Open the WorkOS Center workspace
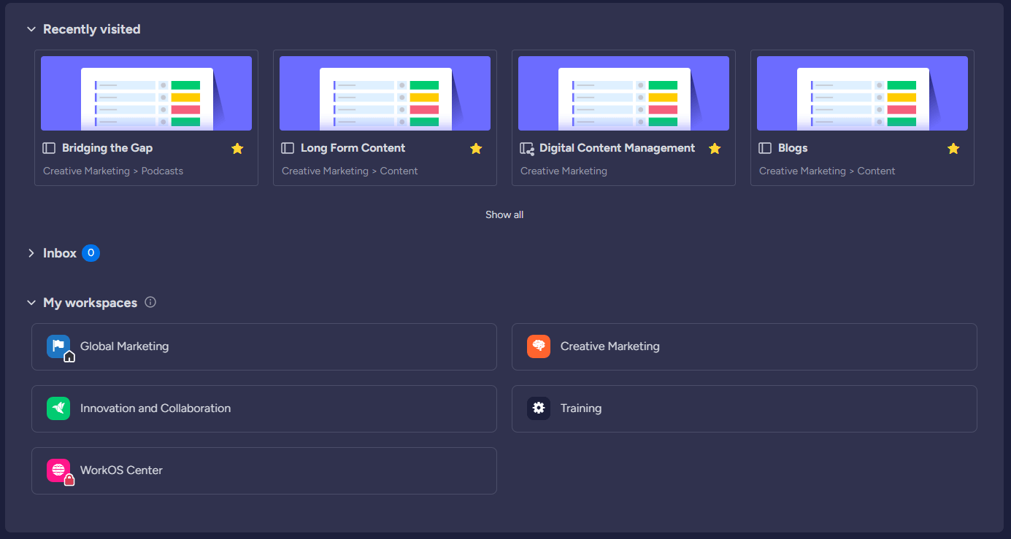Image resolution: width=1011 pixels, height=539 pixels. coord(264,470)
